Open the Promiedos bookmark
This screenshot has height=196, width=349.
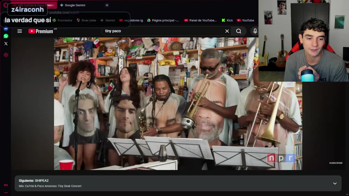point(62,20)
